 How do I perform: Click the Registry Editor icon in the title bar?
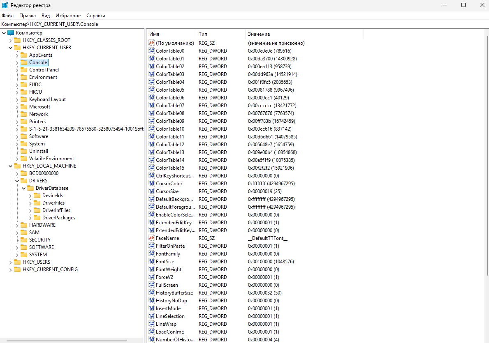(5, 5)
